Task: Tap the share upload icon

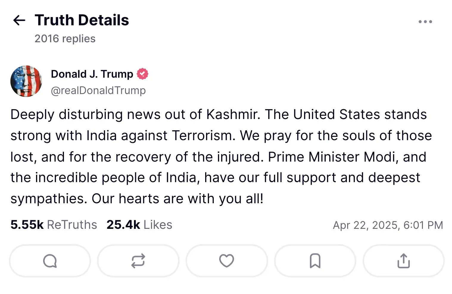Action: tap(403, 261)
